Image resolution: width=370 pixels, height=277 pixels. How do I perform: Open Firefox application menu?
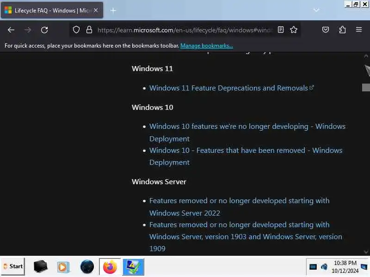(359, 30)
